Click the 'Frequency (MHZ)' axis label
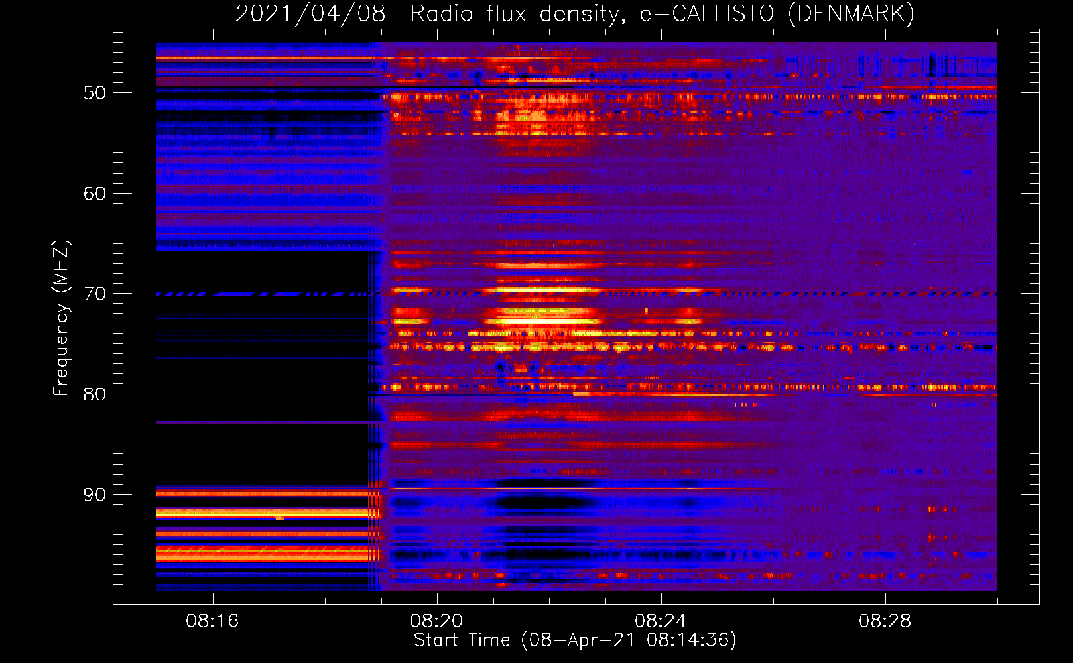The height and width of the screenshot is (663, 1073). coord(61,318)
